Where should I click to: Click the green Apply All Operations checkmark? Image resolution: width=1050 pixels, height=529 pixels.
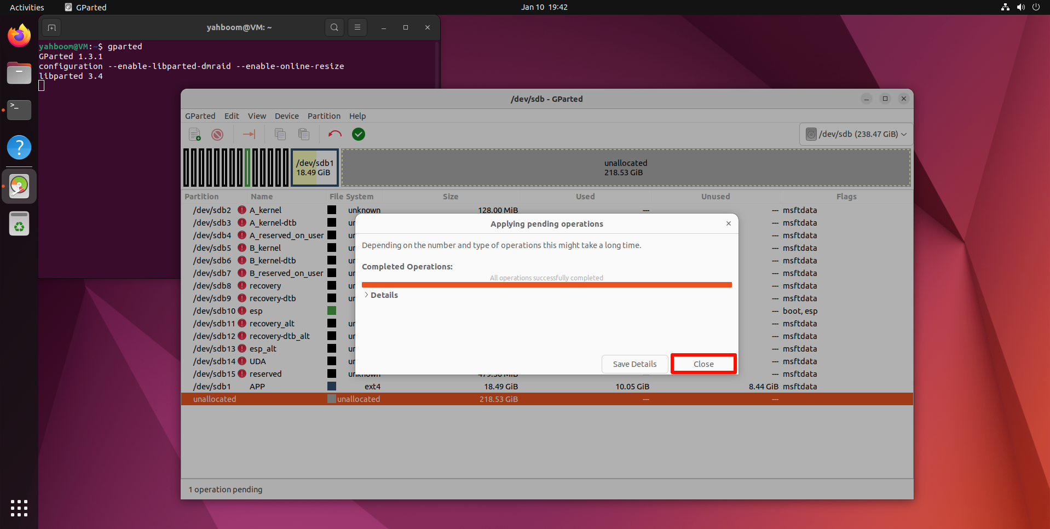pyautogui.click(x=359, y=135)
